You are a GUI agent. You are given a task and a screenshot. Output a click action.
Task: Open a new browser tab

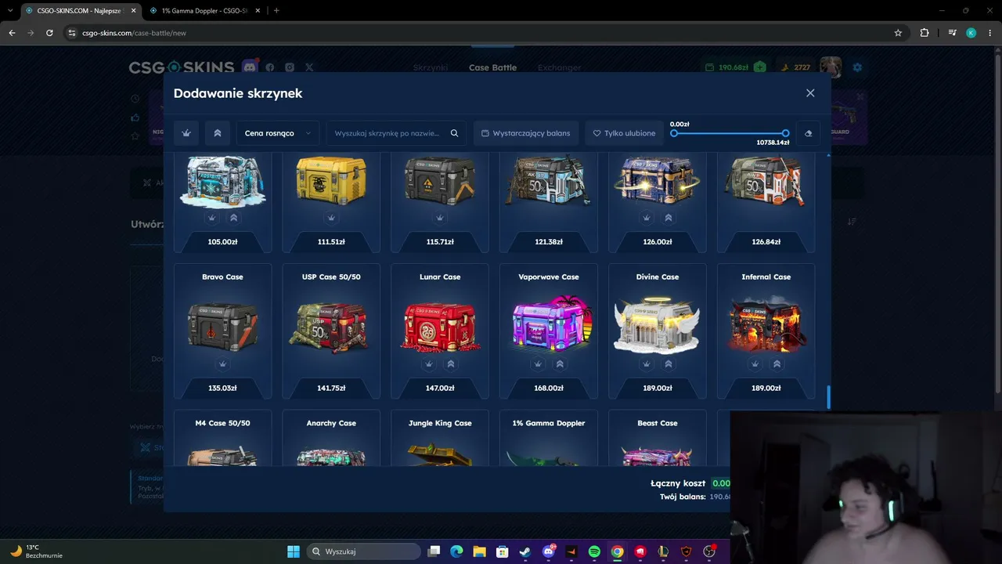click(276, 10)
